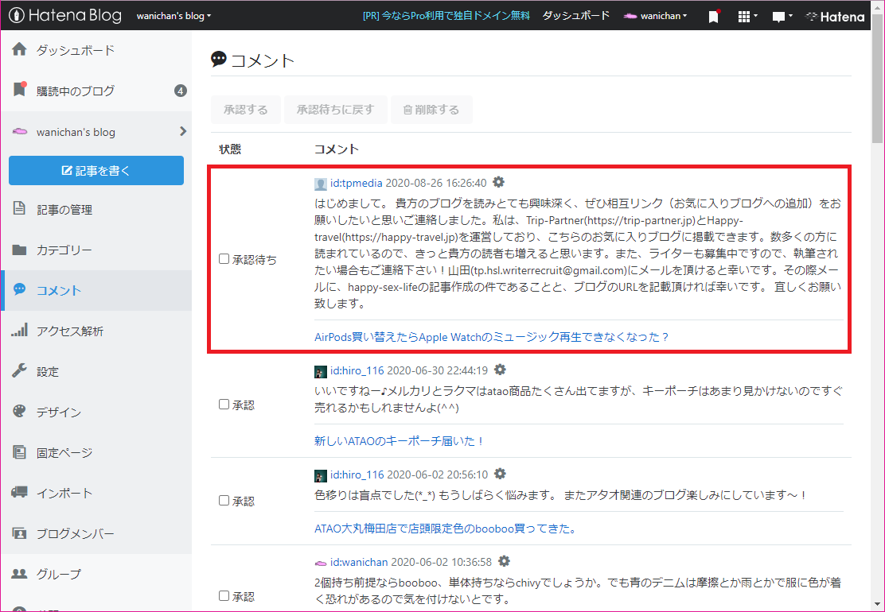
Task: Check the 承認待ち checkbox for tpmedia's comment
Action: point(224,259)
